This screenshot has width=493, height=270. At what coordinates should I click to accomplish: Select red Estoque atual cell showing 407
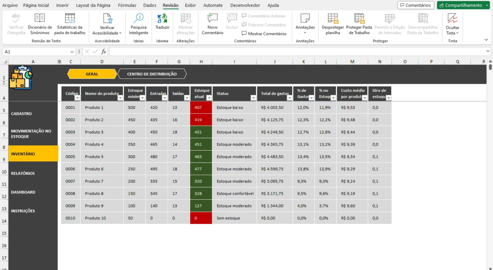pyautogui.click(x=201, y=107)
